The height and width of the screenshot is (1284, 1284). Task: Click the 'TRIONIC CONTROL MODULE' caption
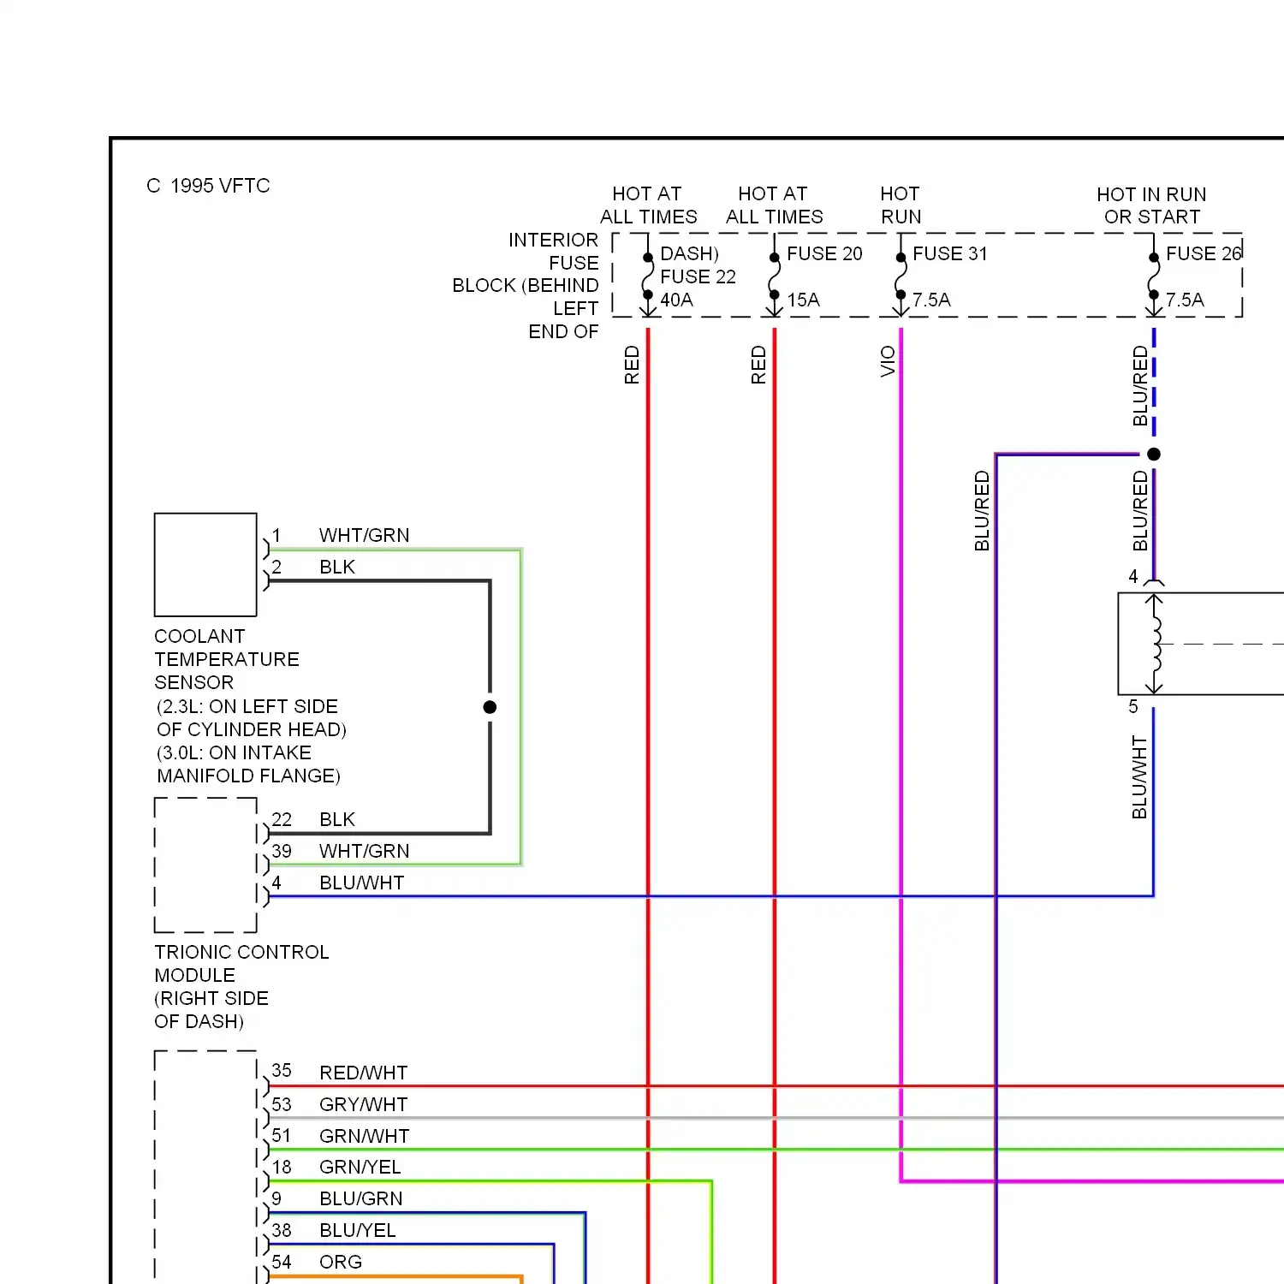point(241,964)
